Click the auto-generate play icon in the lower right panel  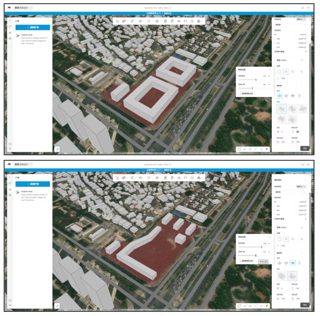pyautogui.click(x=302, y=228)
